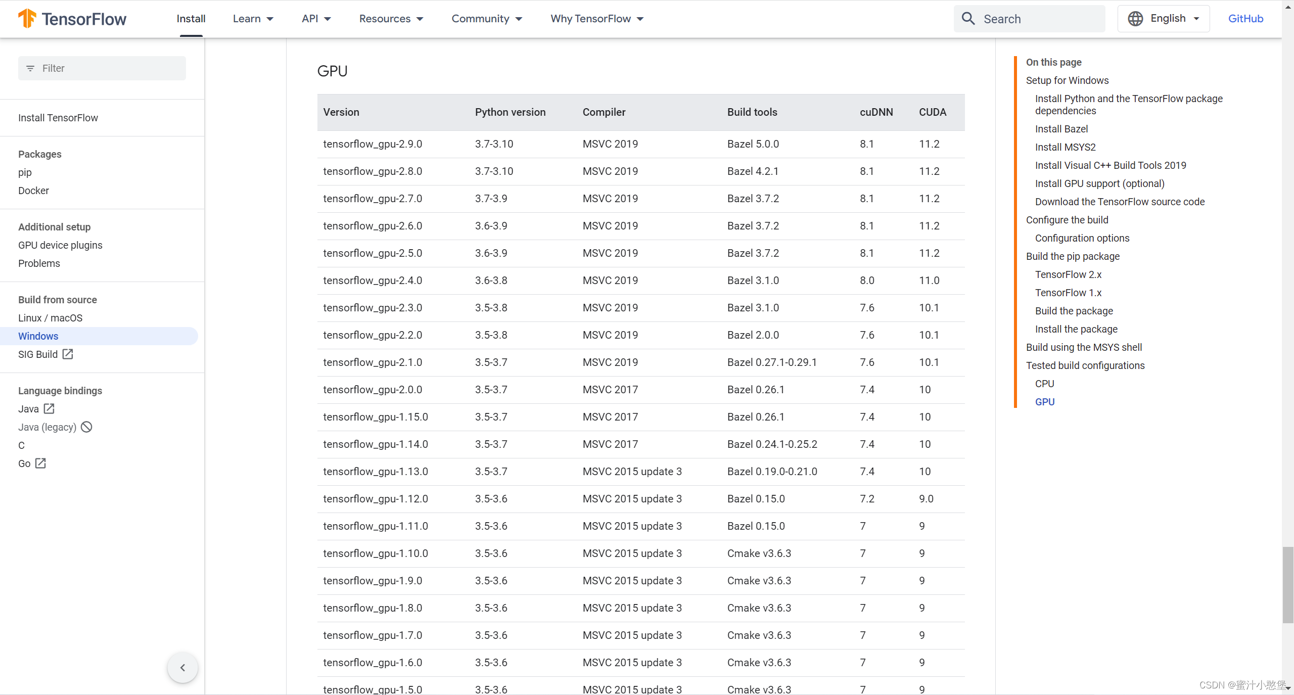Jump to Install Visual C++ Build Tools 2019
This screenshot has width=1294, height=695.
pyautogui.click(x=1111, y=165)
